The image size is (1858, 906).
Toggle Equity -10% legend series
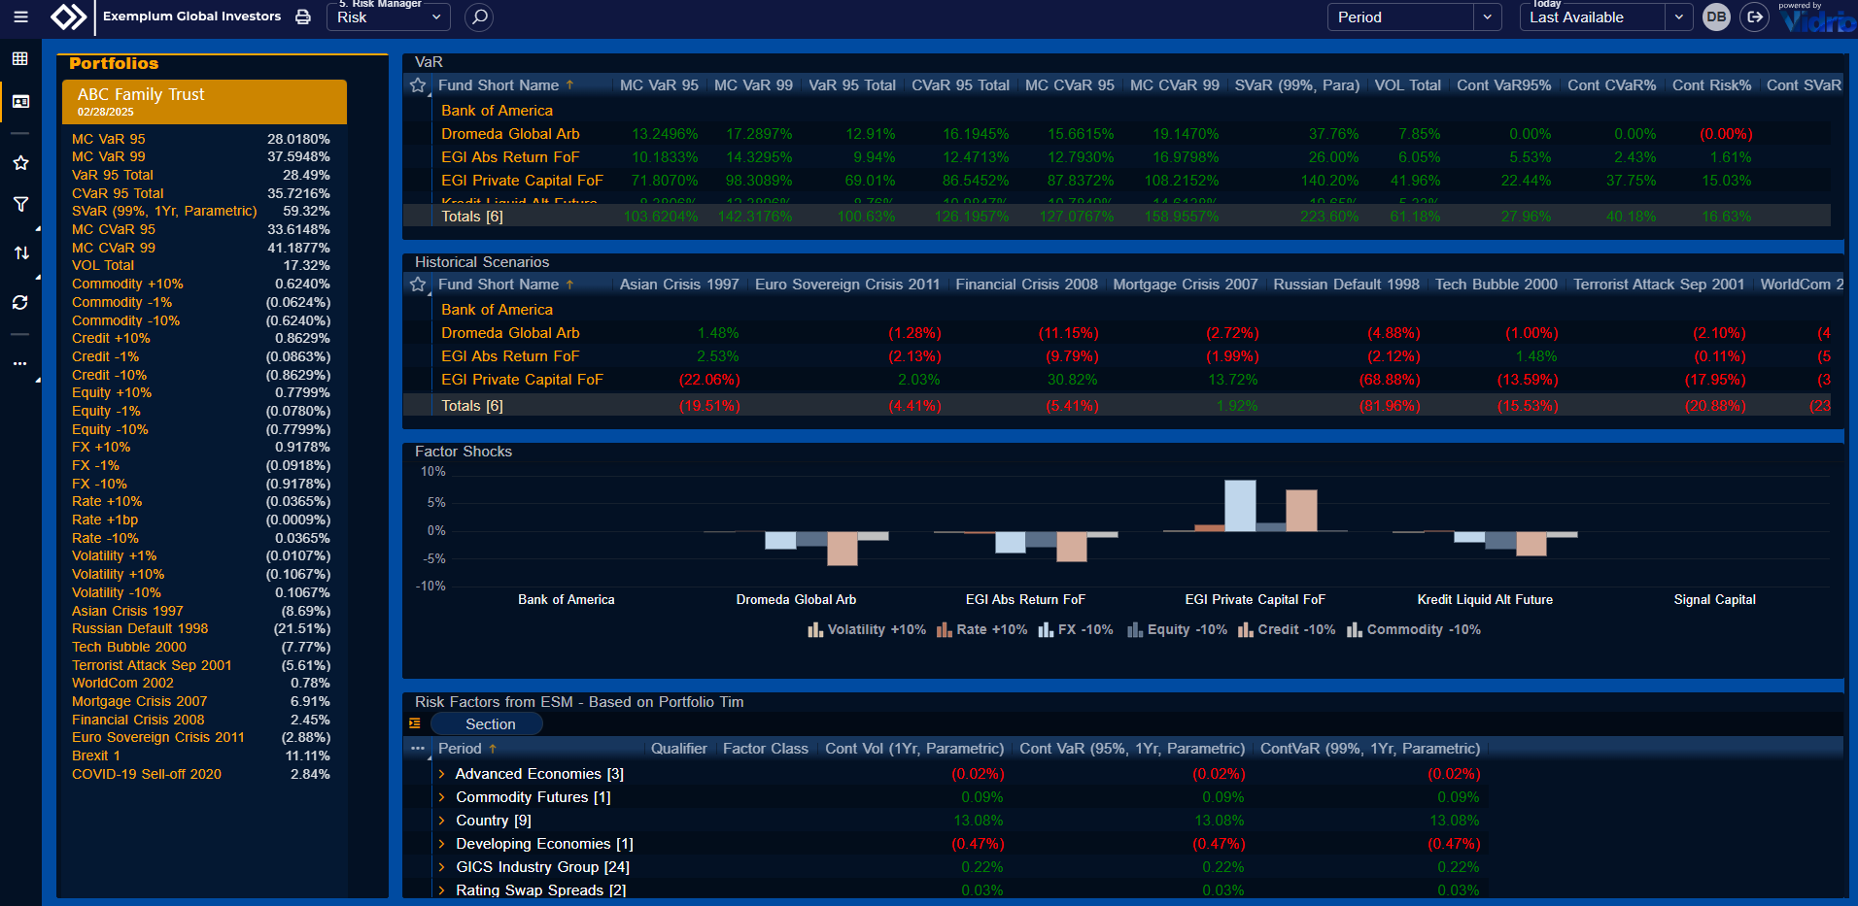[x=1177, y=630]
